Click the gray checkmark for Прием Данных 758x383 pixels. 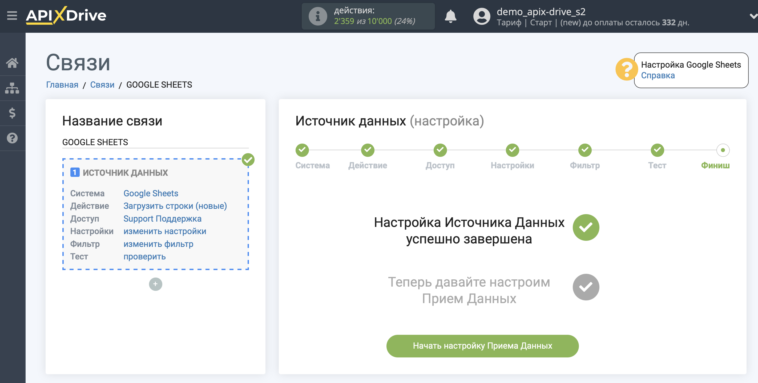[x=586, y=287]
